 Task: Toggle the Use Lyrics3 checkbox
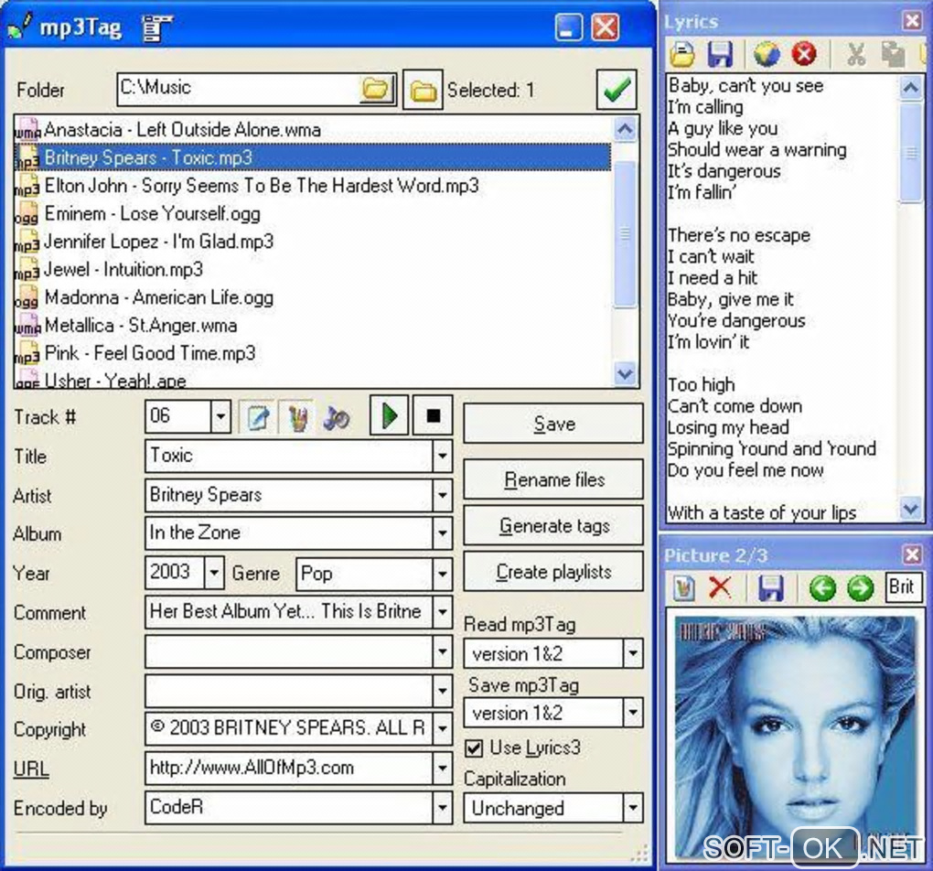[474, 747]
